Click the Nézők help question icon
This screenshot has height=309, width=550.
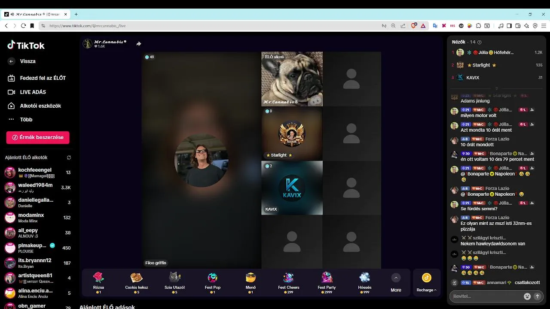click(480, 42)
